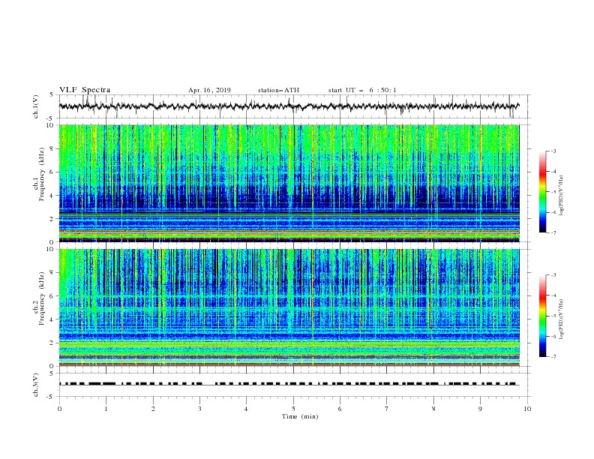Click the time axis tick label '5'

293,409
